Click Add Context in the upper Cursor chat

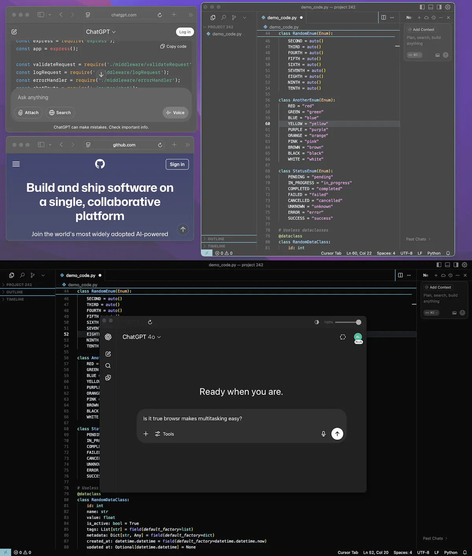point(421,30)
